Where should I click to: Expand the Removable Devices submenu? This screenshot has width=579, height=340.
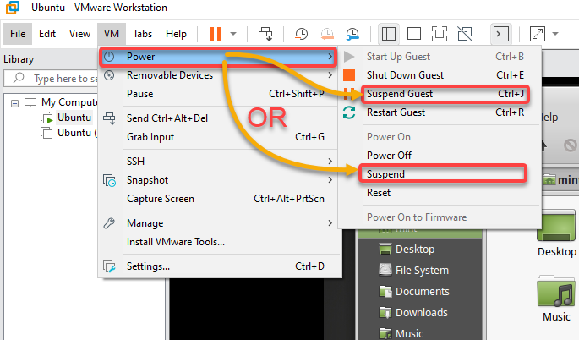[218, 75]
